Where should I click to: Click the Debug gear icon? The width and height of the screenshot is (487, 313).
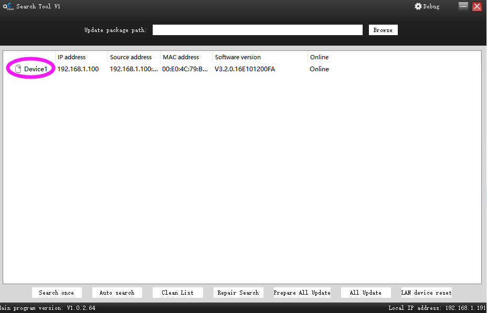[x=418, y=6]
